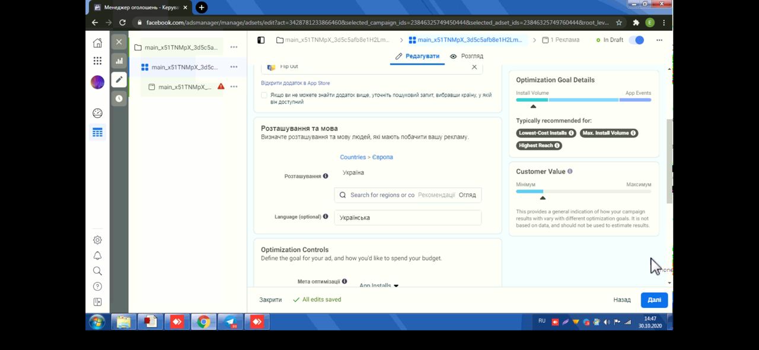Click info icon next to Language (optional)
The height and width of the screenshot is (350, 759).
(x=326, y=217)
